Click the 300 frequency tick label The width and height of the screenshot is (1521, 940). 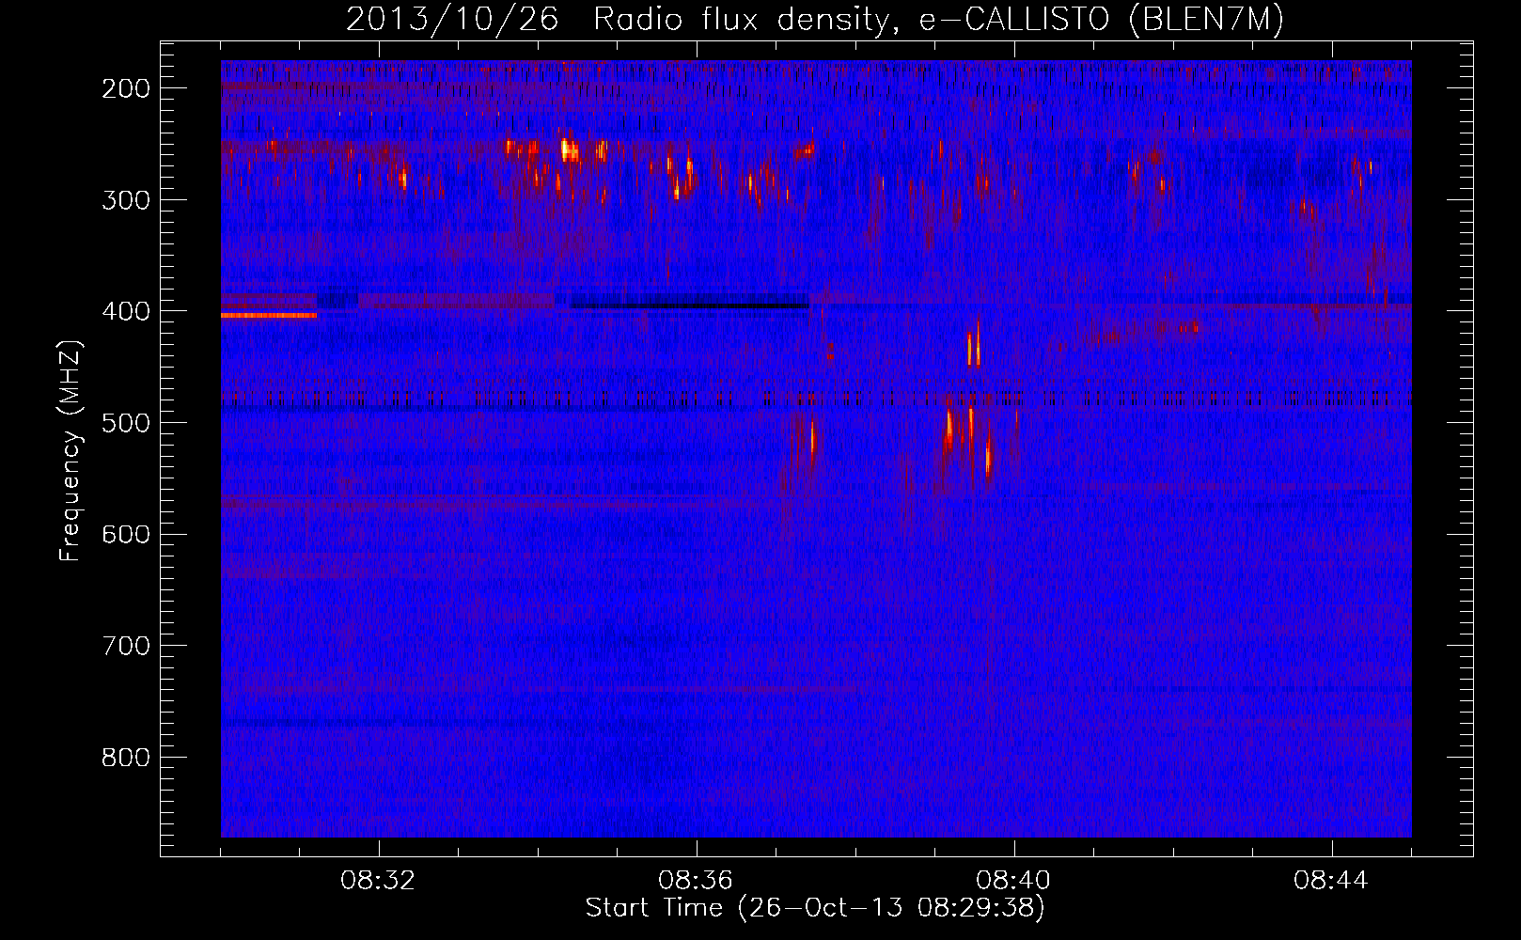point(126,200)
